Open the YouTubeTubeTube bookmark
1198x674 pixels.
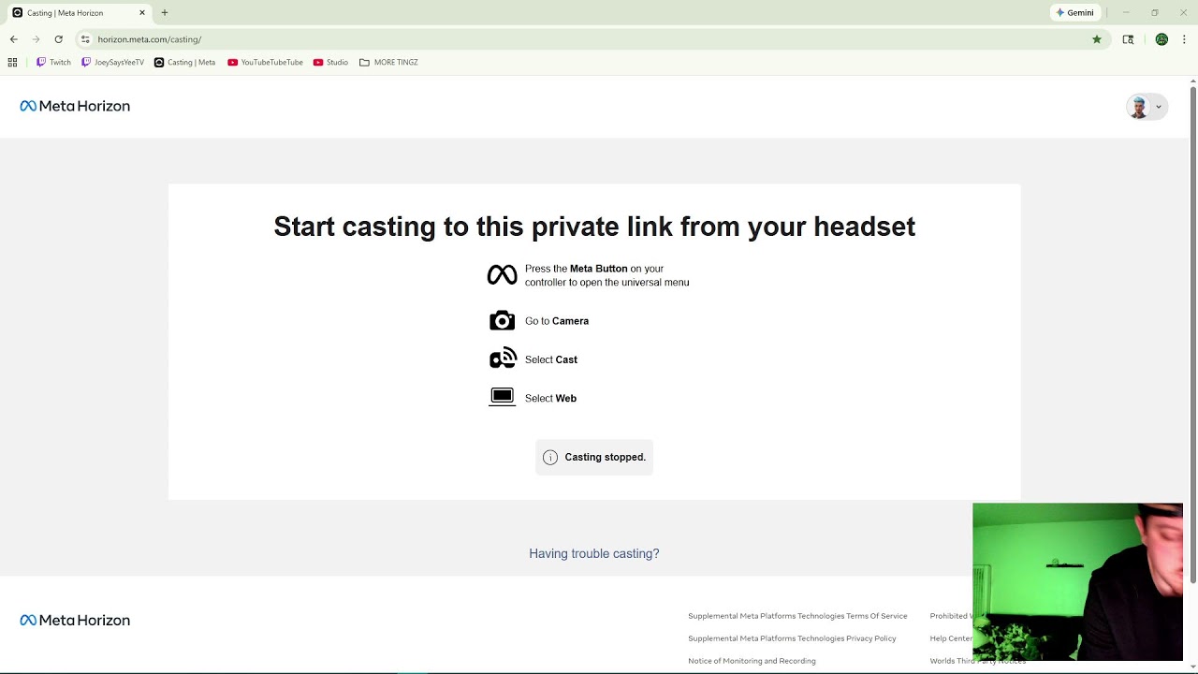(x=265, y=63)
